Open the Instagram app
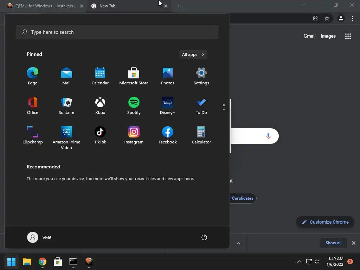The image size is (360, 270). coord(134,135)
